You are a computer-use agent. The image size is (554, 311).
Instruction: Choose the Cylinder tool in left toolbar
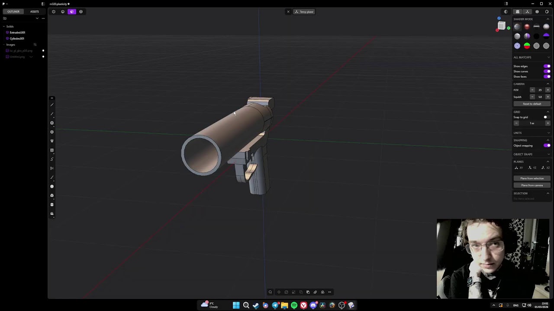click(x=52, y=205)
